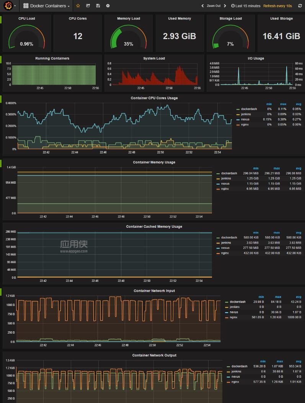Image resolution: width=305 pixels, height=403 pixels.
Task: Sort CPU Cores legend by avg column
Action: [298, 104]
